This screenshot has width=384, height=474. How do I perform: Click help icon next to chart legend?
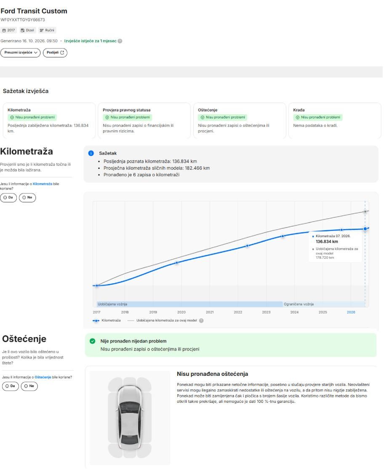pos(201,321)
